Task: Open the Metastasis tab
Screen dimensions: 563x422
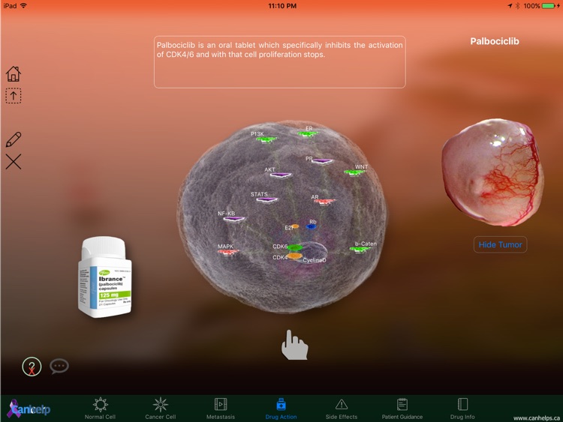Action: tap(221, 409)
